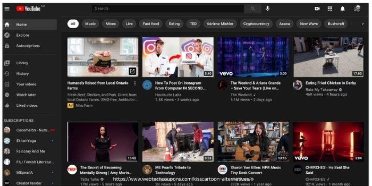
Task: Select the TED filter chip
Action: 193,24
